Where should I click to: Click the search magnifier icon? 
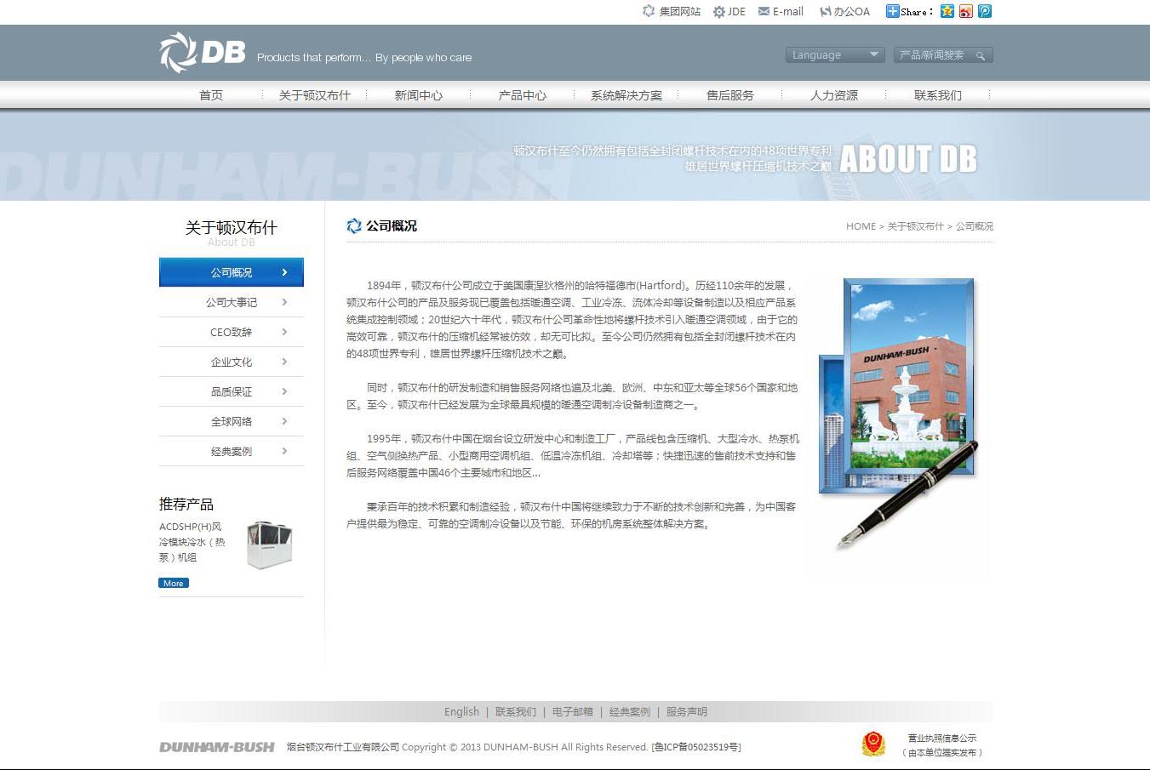981,55
